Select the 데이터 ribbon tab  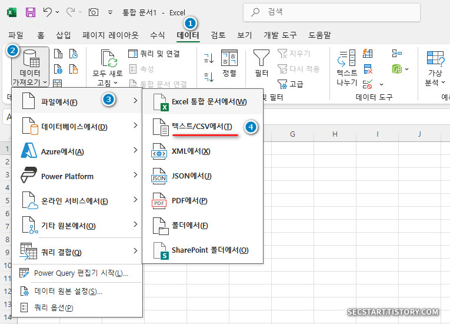tap(188, 35)
